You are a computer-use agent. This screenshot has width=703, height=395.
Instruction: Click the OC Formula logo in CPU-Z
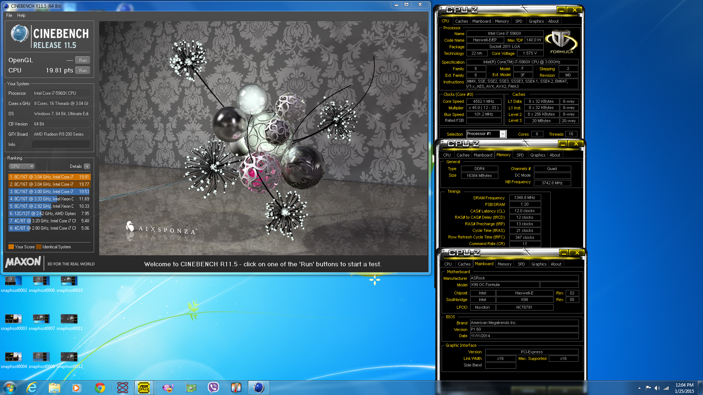click(x=561, y=42)
